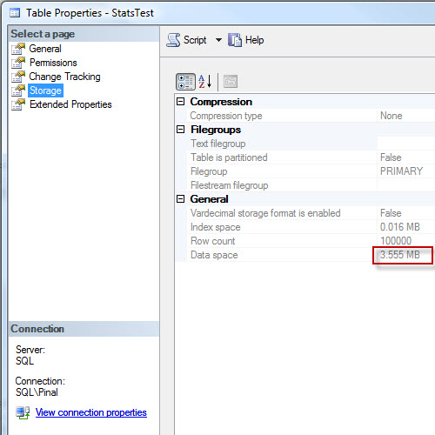Click the Change Tracking page icon
This screenshot has height=435, width=435.
tap(18, 77)
